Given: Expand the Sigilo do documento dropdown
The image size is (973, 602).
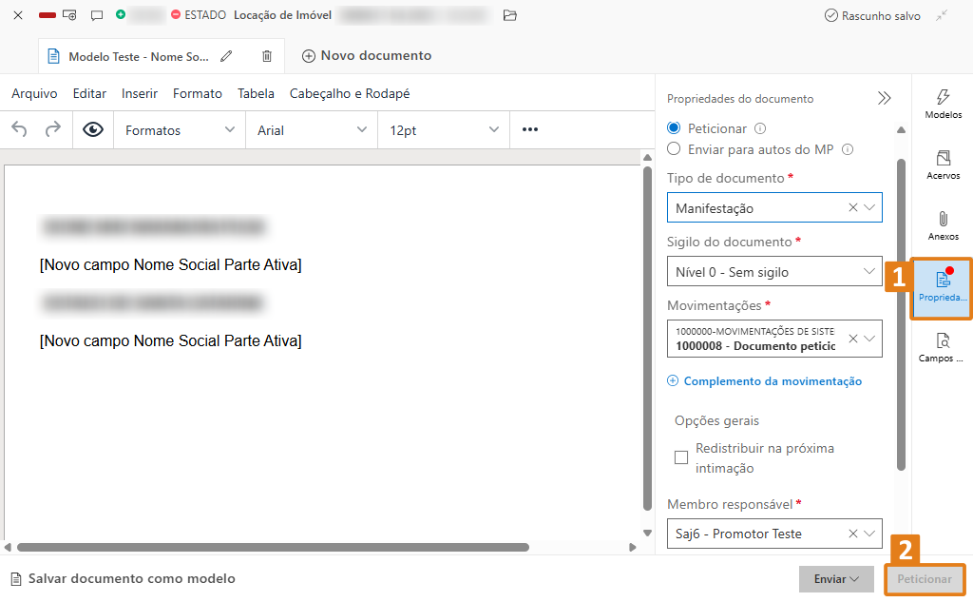Looking at the screenshot, I should [x=774, y=272].
